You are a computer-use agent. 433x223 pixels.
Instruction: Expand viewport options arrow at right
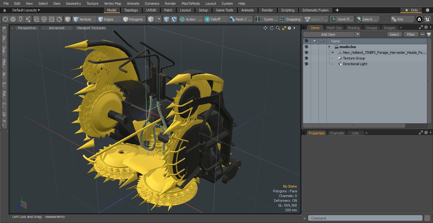(x=295, y=28)
